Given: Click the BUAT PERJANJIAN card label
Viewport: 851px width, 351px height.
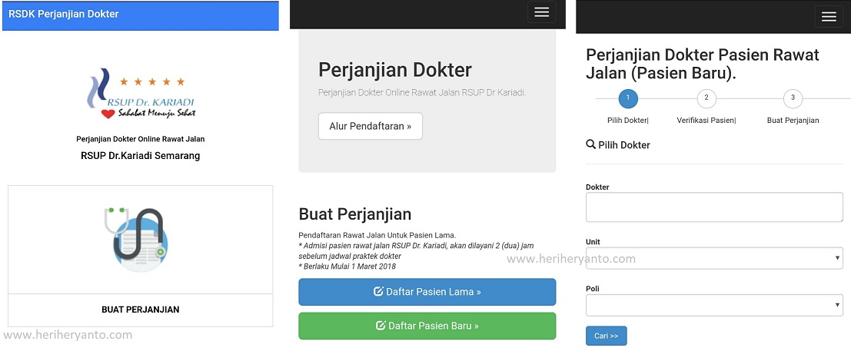Looking at the screenshot, I should click(x=141, y=310).
